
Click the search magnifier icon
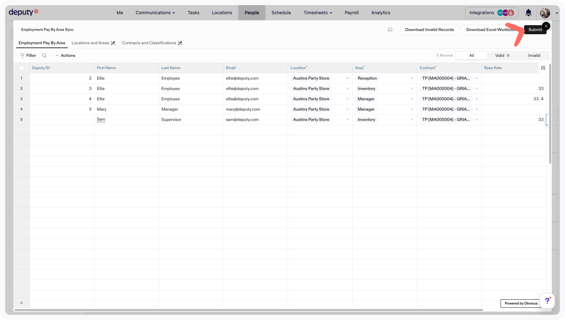[45, 56]
